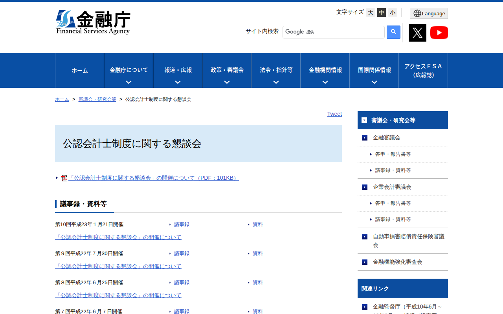
Task: Switch to small text size 小
Action: (x=392, y=12)
